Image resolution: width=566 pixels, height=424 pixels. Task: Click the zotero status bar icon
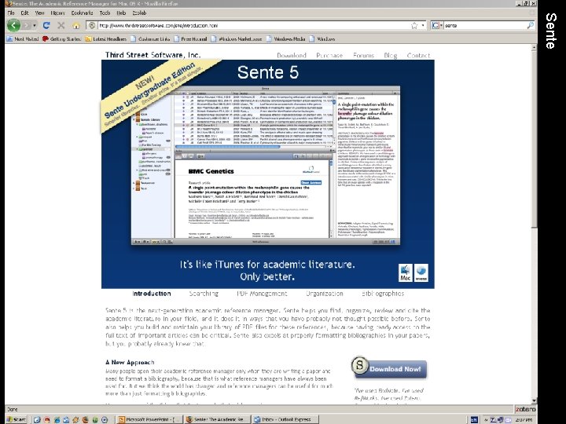pyautogui.click(x=525, y=409)
